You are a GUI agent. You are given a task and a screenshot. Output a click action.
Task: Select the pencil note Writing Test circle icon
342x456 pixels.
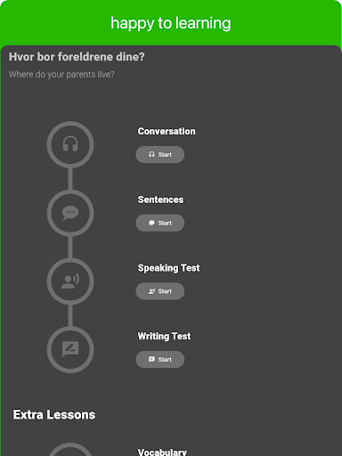(70, 349)
